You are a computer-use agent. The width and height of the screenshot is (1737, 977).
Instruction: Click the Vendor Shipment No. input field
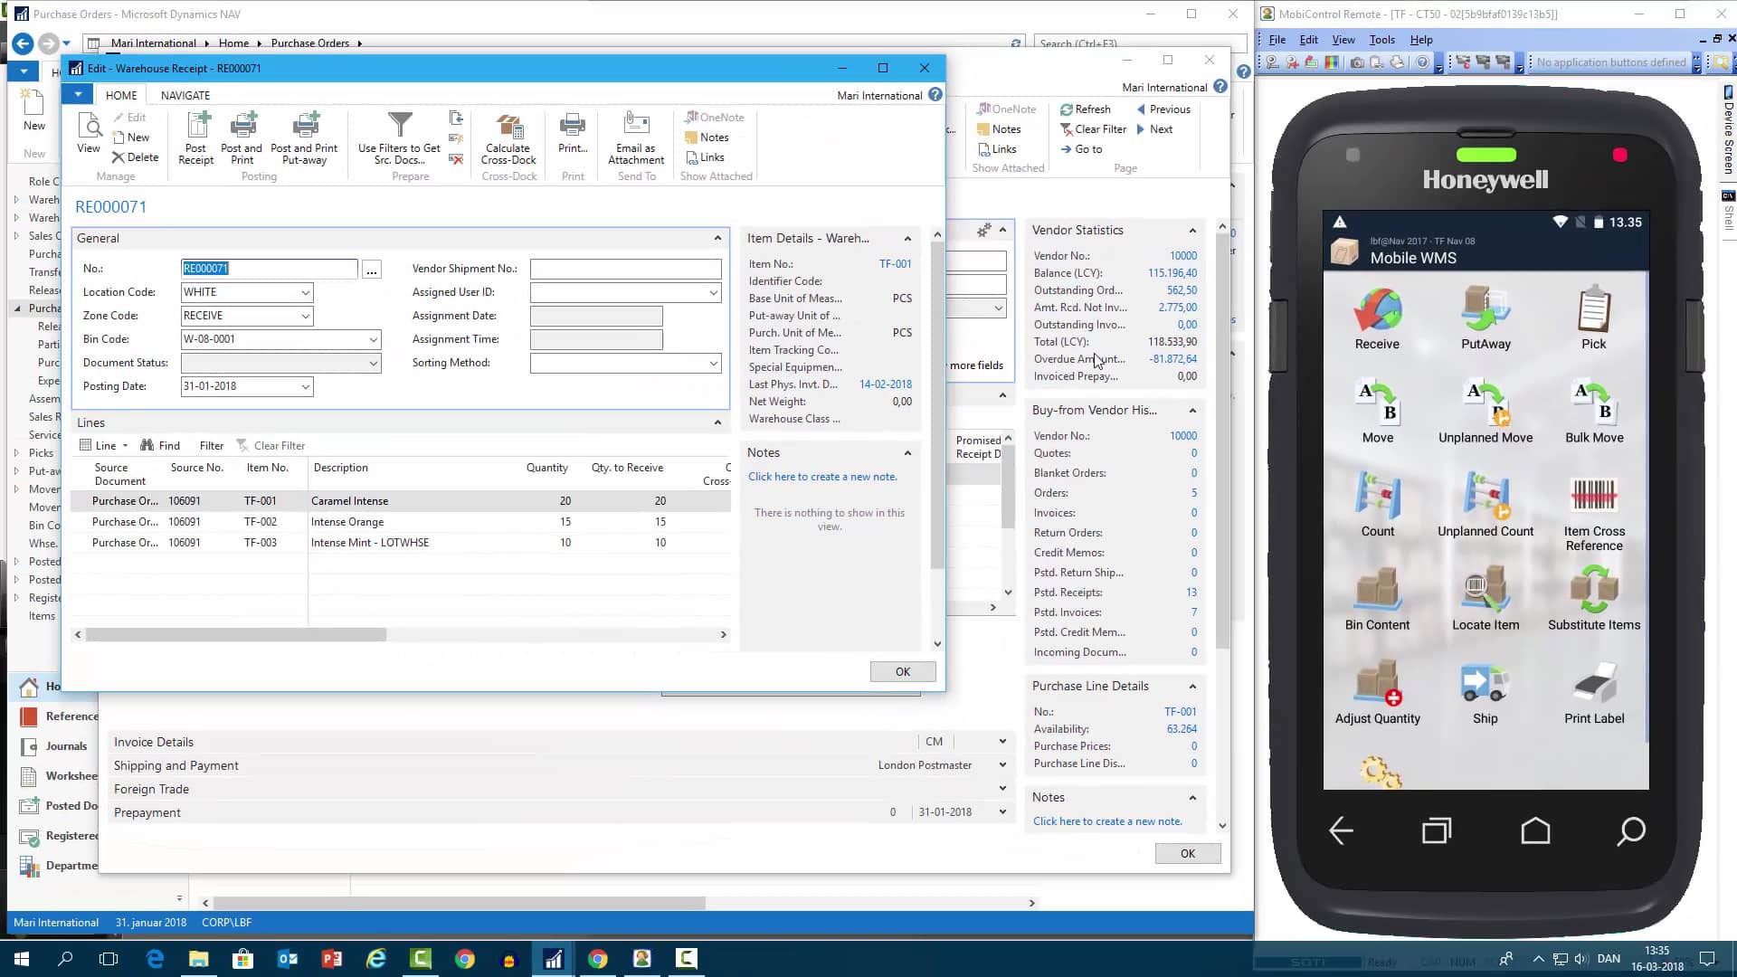tap(625, 269)
